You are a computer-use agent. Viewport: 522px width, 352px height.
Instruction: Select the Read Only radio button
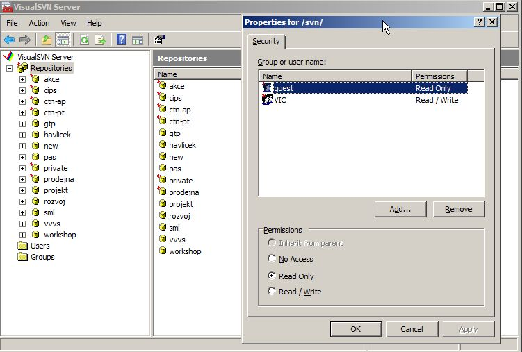272,276
